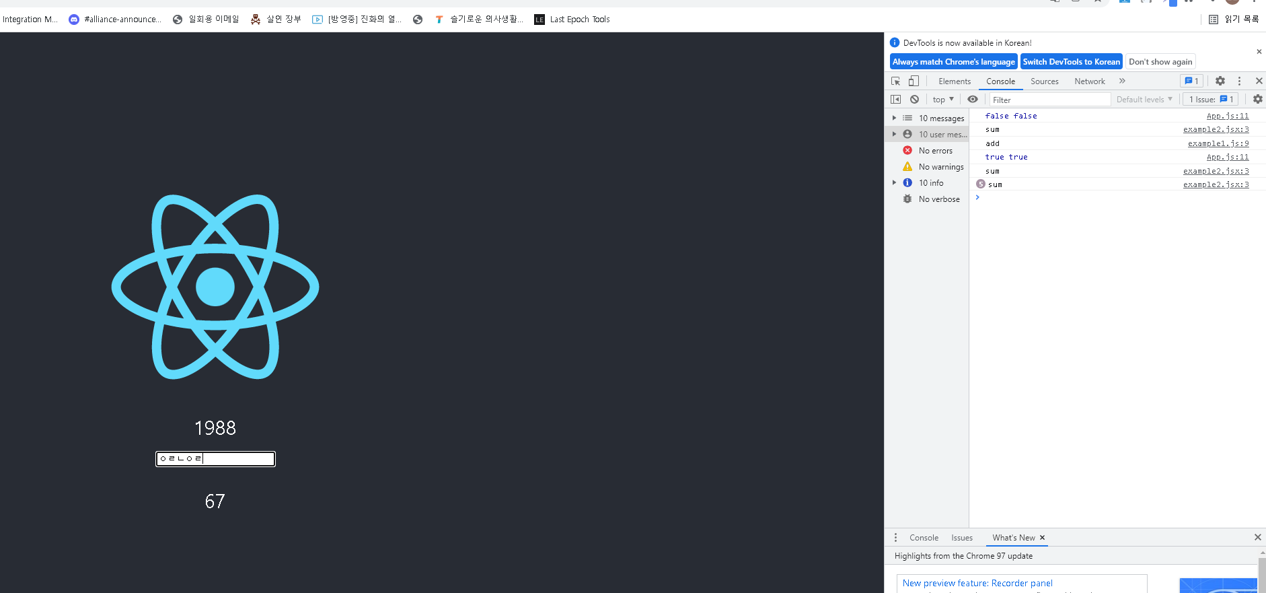The height and width of the screenshot is (593, 1266).
Task: Open DevTools settings gear beside issues counter
Action: click(1220, 81)
